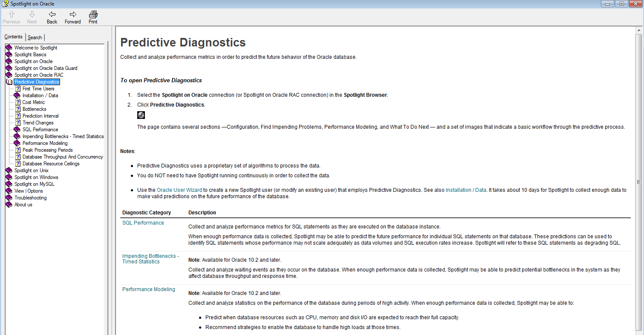Follow the Performance Modeling link in the table

[149, 289]
